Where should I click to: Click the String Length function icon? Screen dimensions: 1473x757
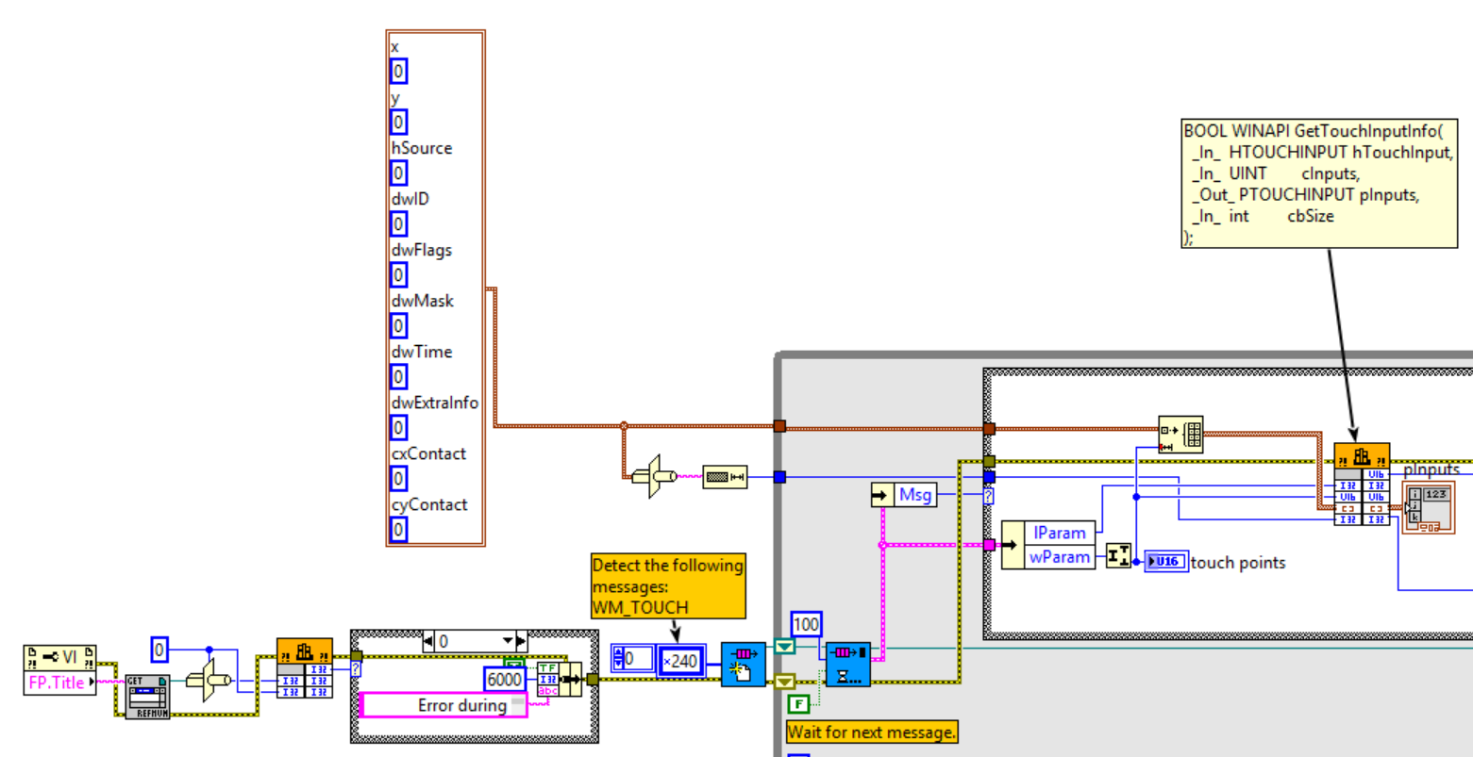(x=725, y=477)
